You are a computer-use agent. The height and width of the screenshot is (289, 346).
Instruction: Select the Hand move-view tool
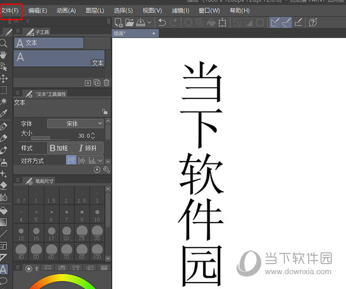tap(4, 54)
